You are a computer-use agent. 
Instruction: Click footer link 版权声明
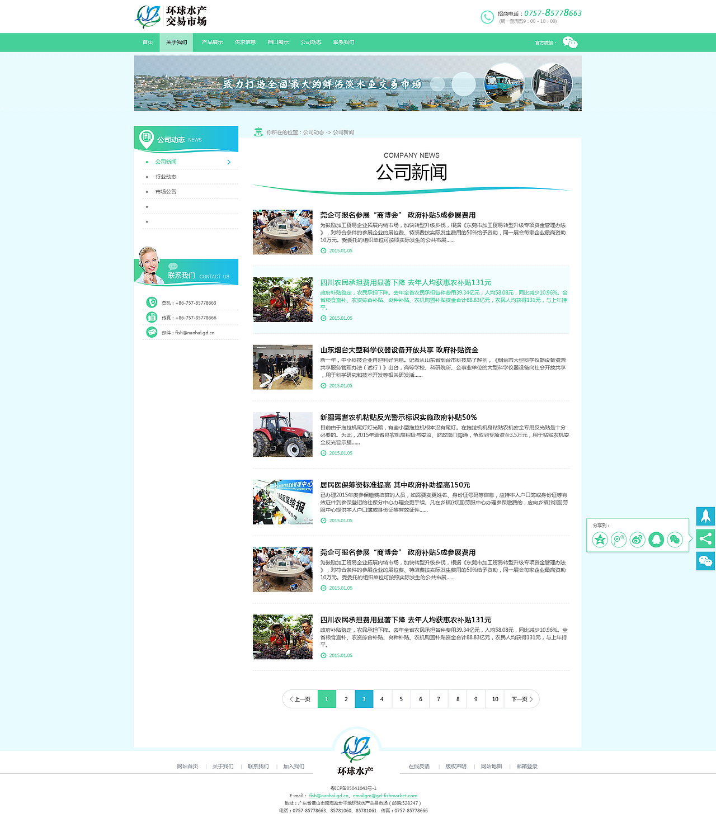pos(456,767)
